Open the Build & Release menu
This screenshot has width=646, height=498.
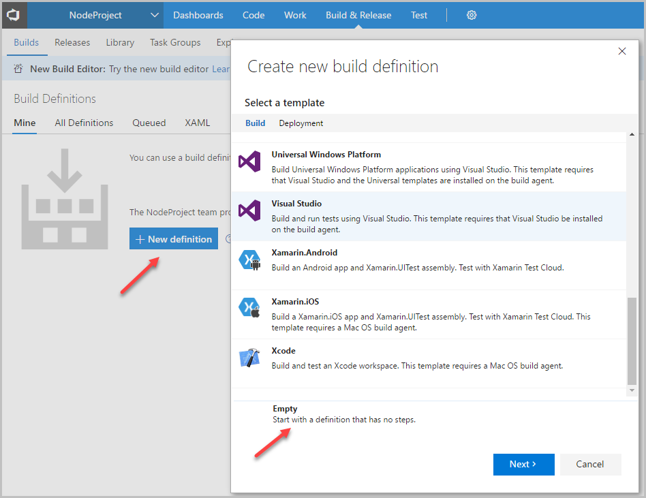(x=358, y=15)
